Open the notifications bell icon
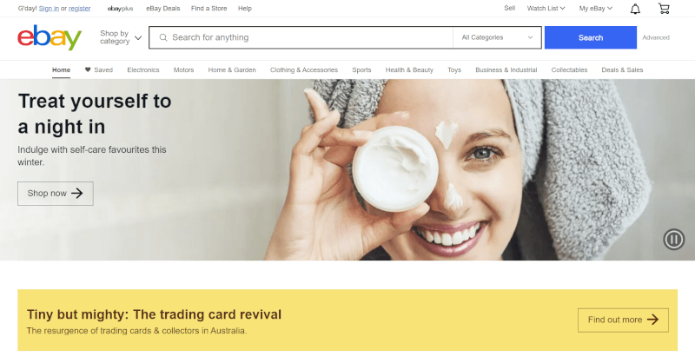This screenshot has width=695, height=363. click(x=635, y=9)
